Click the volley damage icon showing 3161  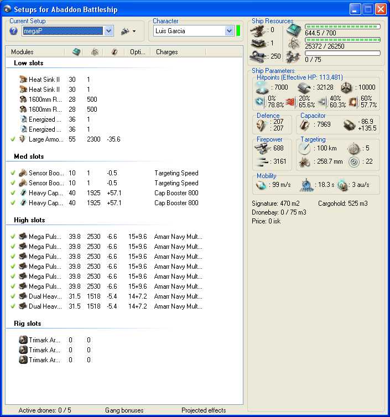[x=263, y=161]
